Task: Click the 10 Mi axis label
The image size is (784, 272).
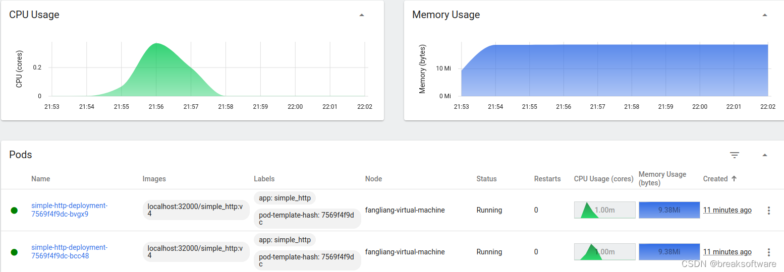Action: pyautogui.click(x=444, y=69)
